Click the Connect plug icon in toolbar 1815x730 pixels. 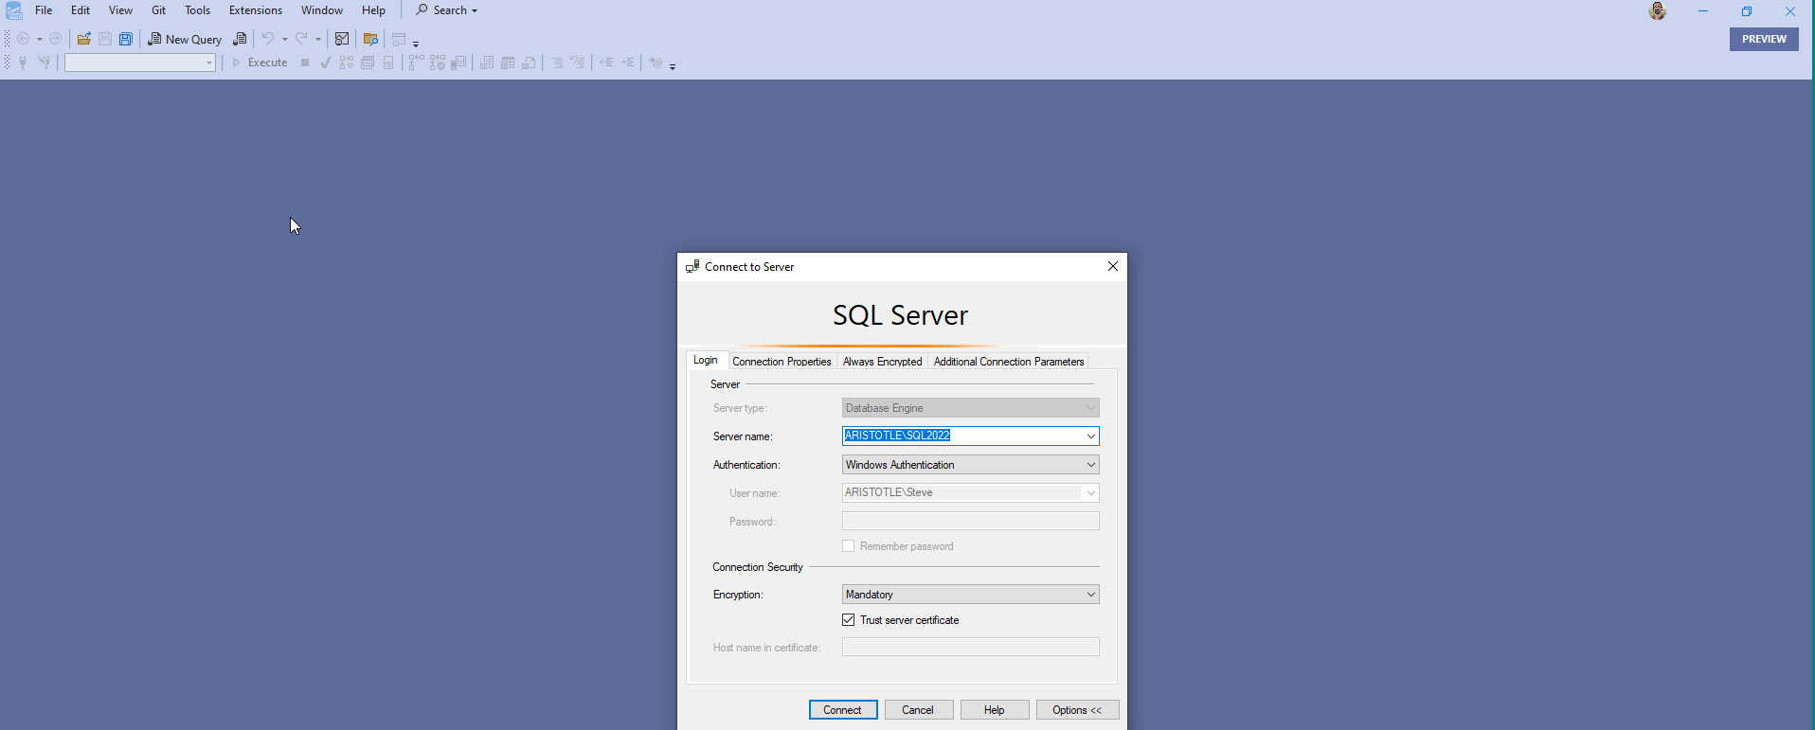click(23, 62)
